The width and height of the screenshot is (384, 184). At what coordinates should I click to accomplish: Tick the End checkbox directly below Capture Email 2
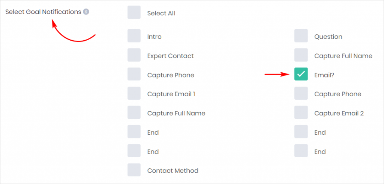(x=301, y=132)
